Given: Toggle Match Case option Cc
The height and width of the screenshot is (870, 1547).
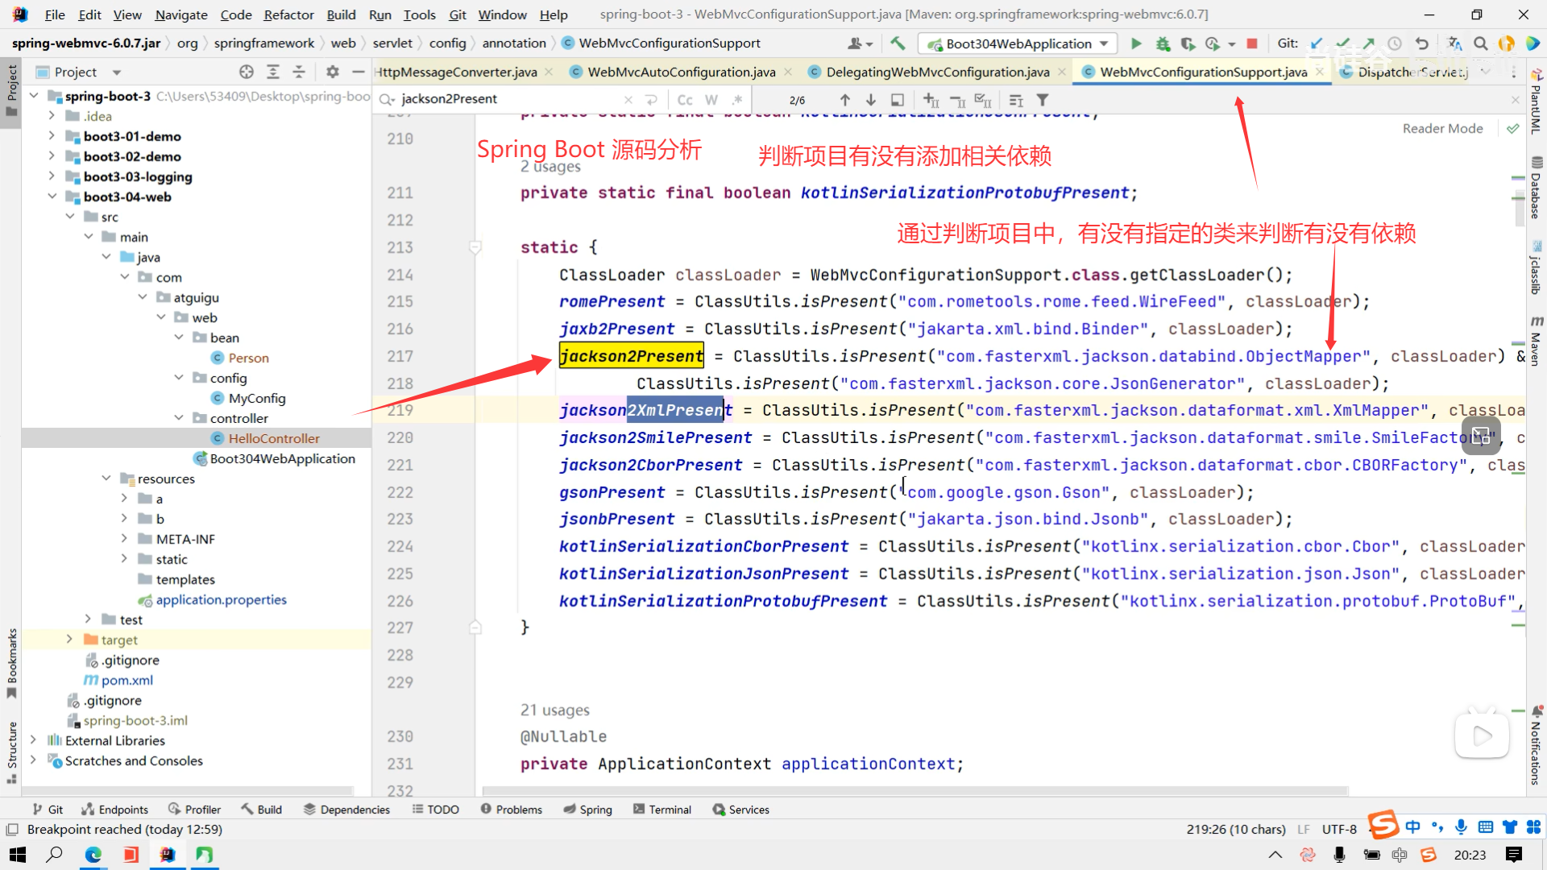Looking at the screenshot, I should (x=685, y=100).
